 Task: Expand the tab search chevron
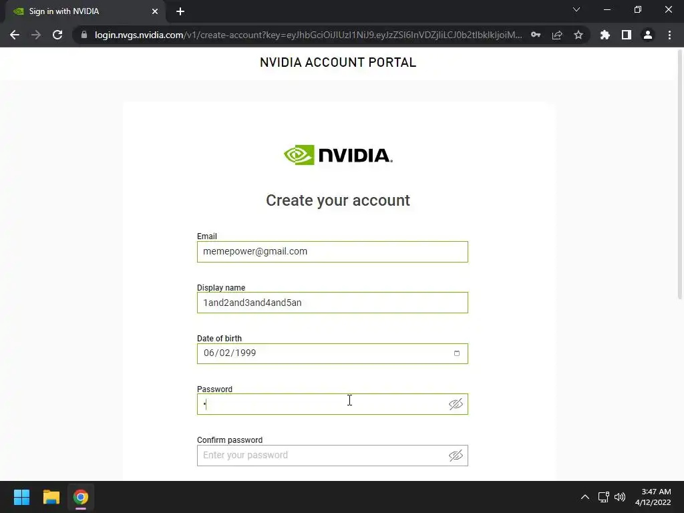576,9
